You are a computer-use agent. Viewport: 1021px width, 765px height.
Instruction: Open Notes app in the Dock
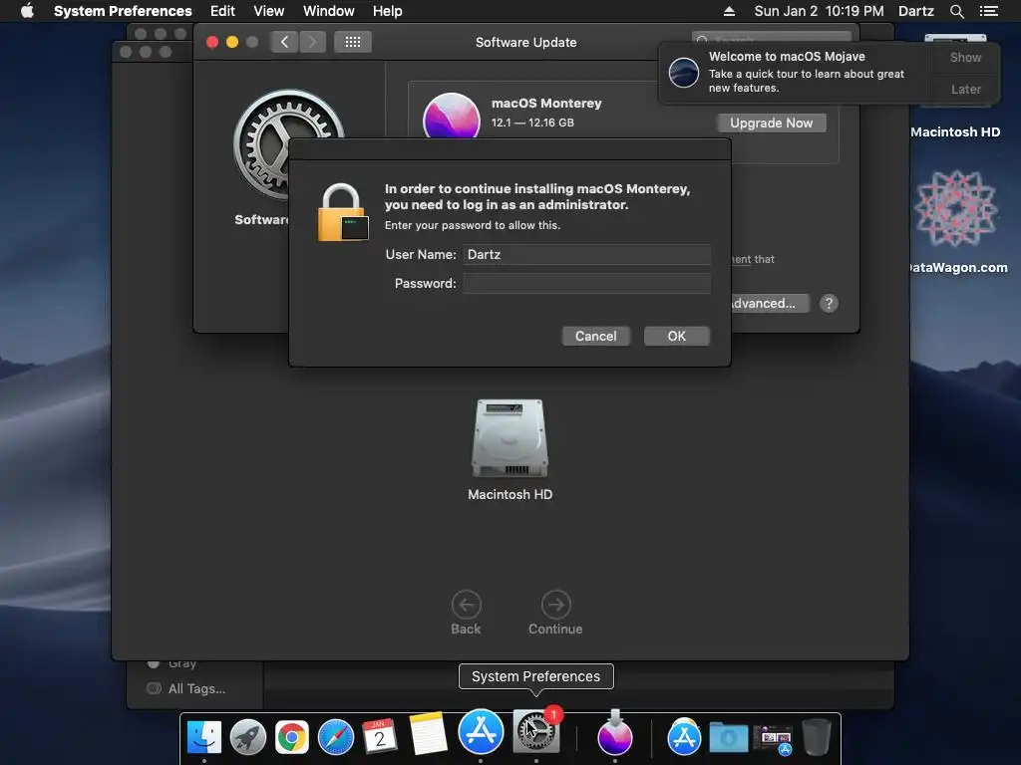click(x=428, y=734)
